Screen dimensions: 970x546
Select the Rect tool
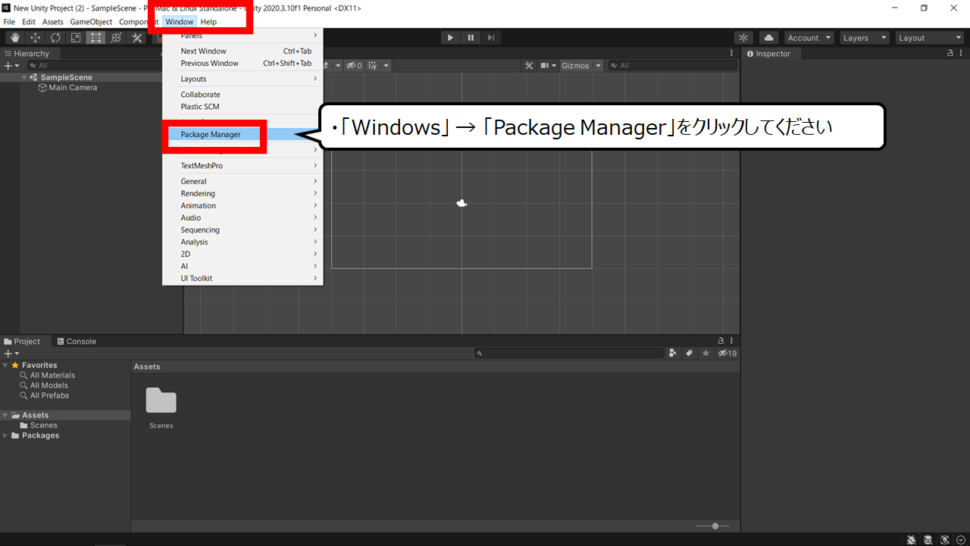tap(95, 38)
